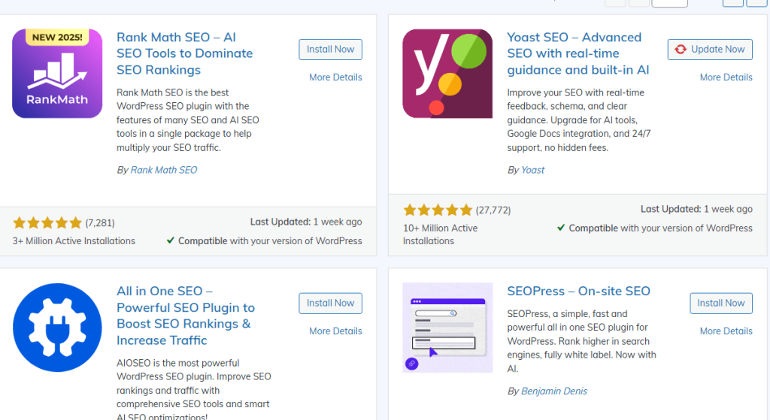Click the Rank Math plugin icon
This screenshot has width=770, height=420.
[x=57, y=74]
